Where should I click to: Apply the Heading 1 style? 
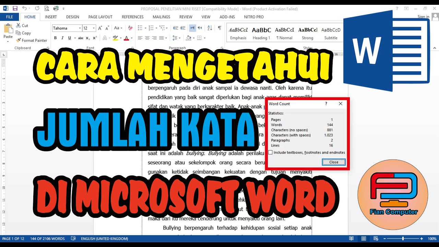tap(261, 33)
